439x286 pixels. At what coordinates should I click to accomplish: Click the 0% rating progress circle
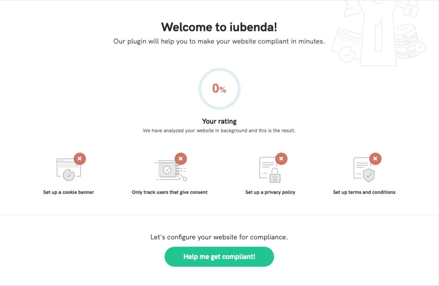(x=219, y=89)
